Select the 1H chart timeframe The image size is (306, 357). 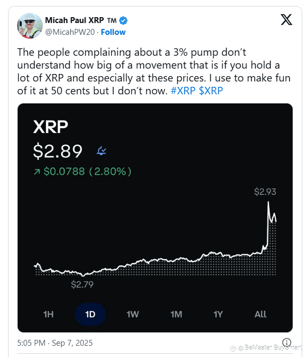click(48, 315)
